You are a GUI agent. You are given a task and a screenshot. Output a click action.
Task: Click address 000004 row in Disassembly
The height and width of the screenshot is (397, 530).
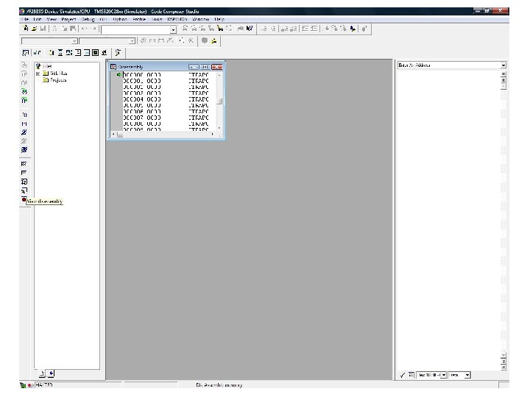pyautogui.click(x=166, y=99)
